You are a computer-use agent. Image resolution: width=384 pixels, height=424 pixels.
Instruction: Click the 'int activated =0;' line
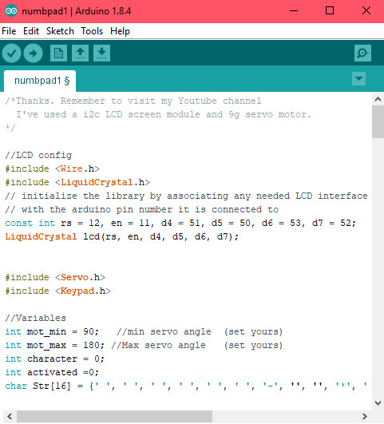pyautogui.click(x=52, y=372)
